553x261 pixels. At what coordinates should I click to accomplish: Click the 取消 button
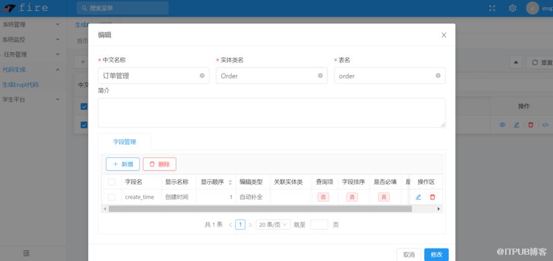pyautogui.click(x=409, y=255)
